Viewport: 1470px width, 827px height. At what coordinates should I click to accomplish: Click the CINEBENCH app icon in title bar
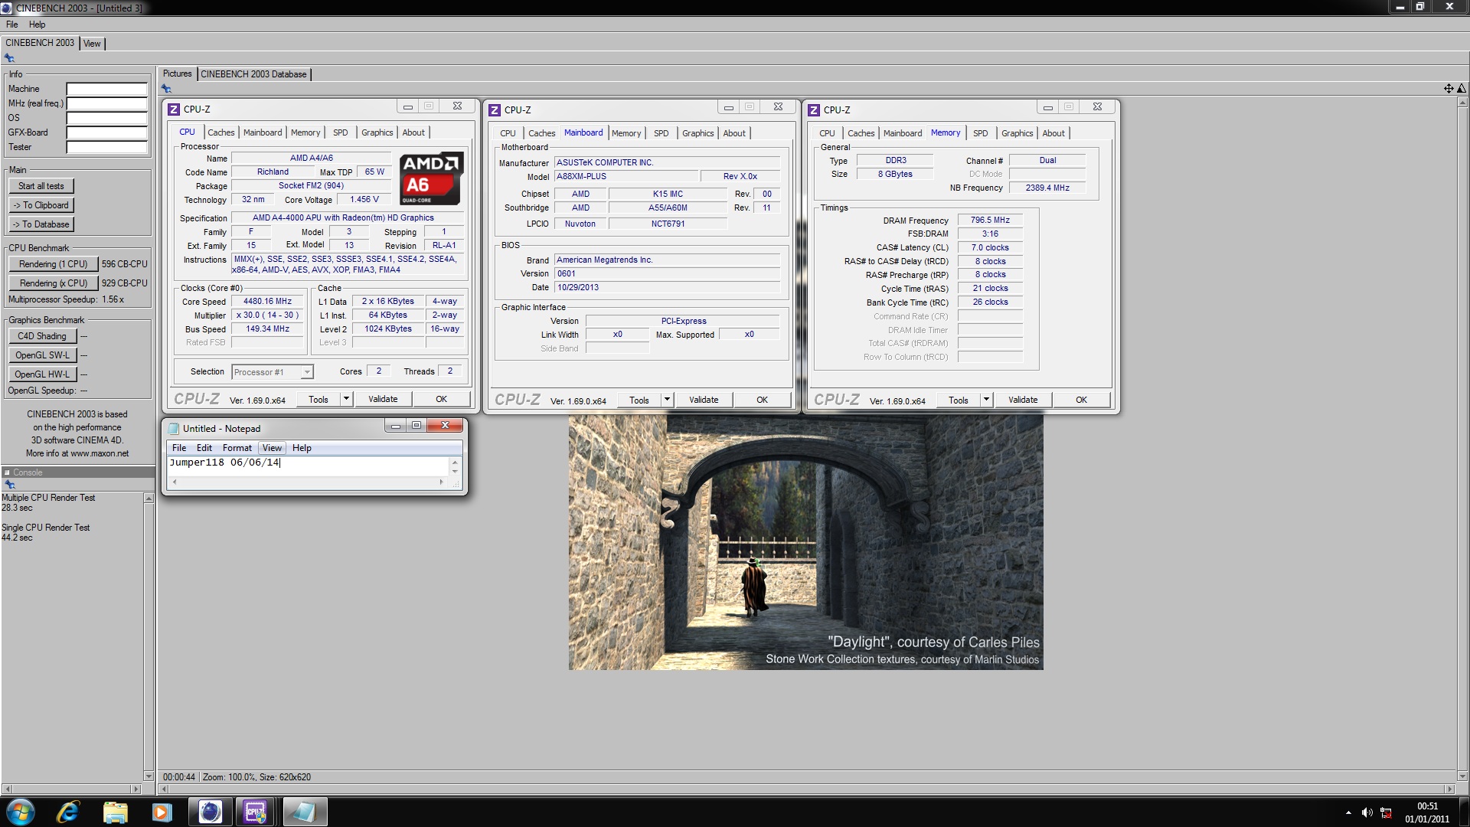point(7,8)
